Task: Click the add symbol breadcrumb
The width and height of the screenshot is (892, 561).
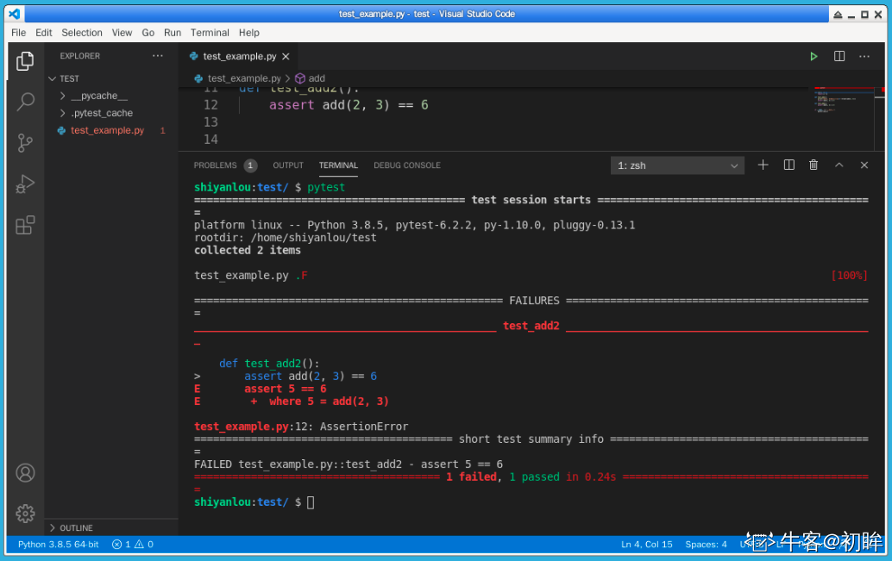Action: [311, 78]
